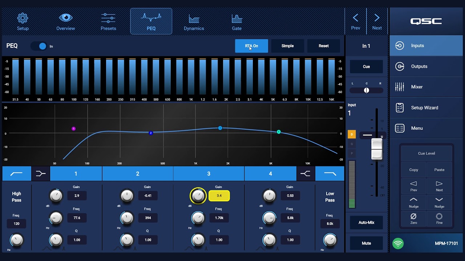Screen dimensions: 465x261
Task: Click the Next triangle in control pad
Action: 439,186
